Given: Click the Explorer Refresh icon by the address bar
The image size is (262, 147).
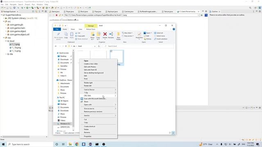Looking at the screenshot, I should pos(99,46).
